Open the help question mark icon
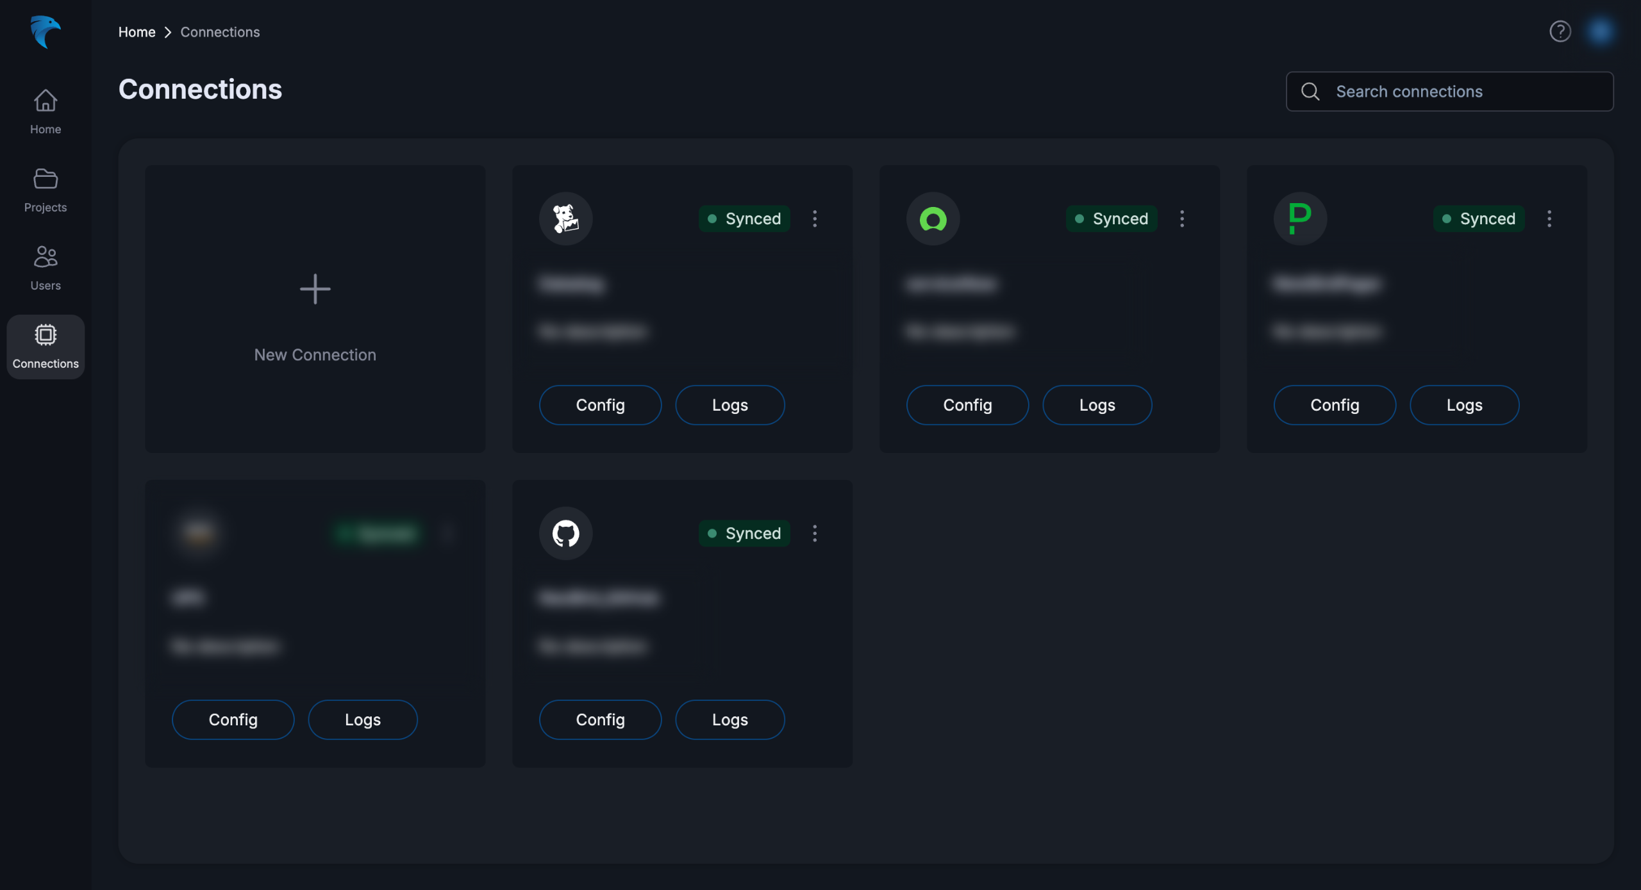Viewport: 1641px width, 890px height. coord(1560,31)
